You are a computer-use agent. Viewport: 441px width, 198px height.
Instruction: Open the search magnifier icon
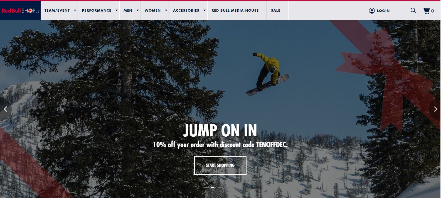point(413,11)
